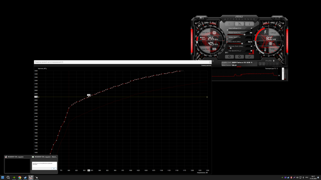Open Google Chrome from taskbar

(x=20, y=177)
